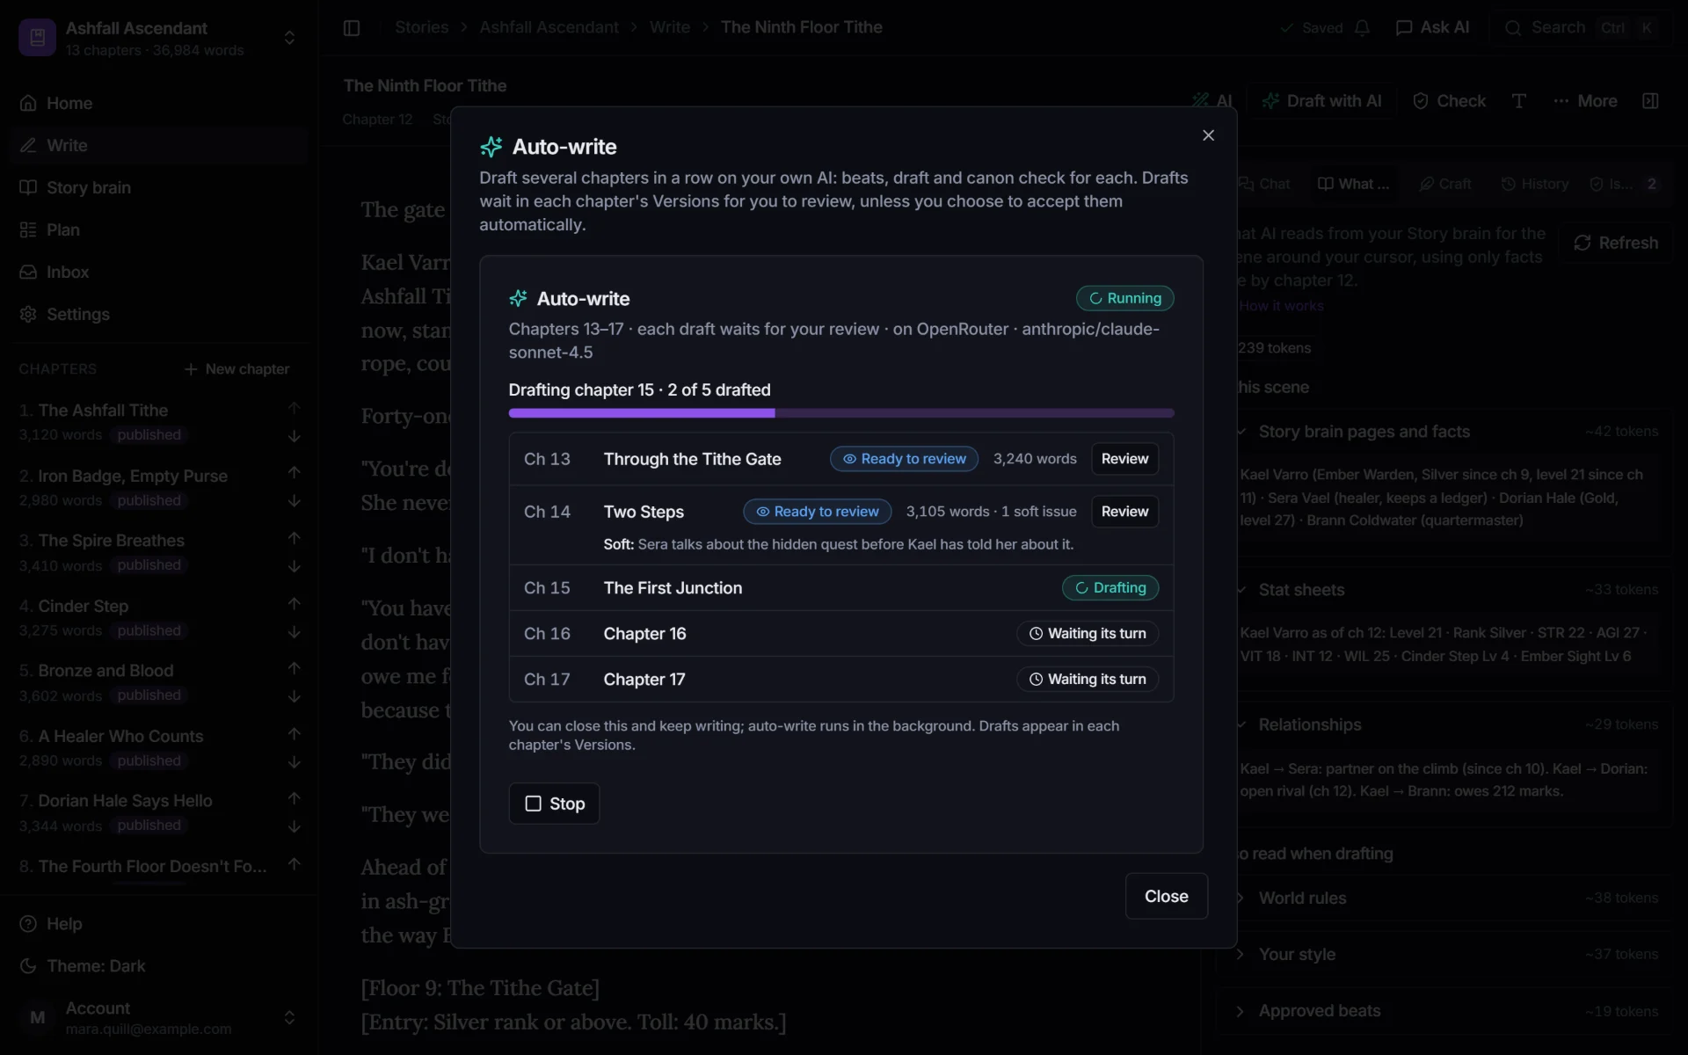The height and width of the screenshot is (1055, 1688).
Task: Open Inbox in the sidebar
Action: point(158,272)
